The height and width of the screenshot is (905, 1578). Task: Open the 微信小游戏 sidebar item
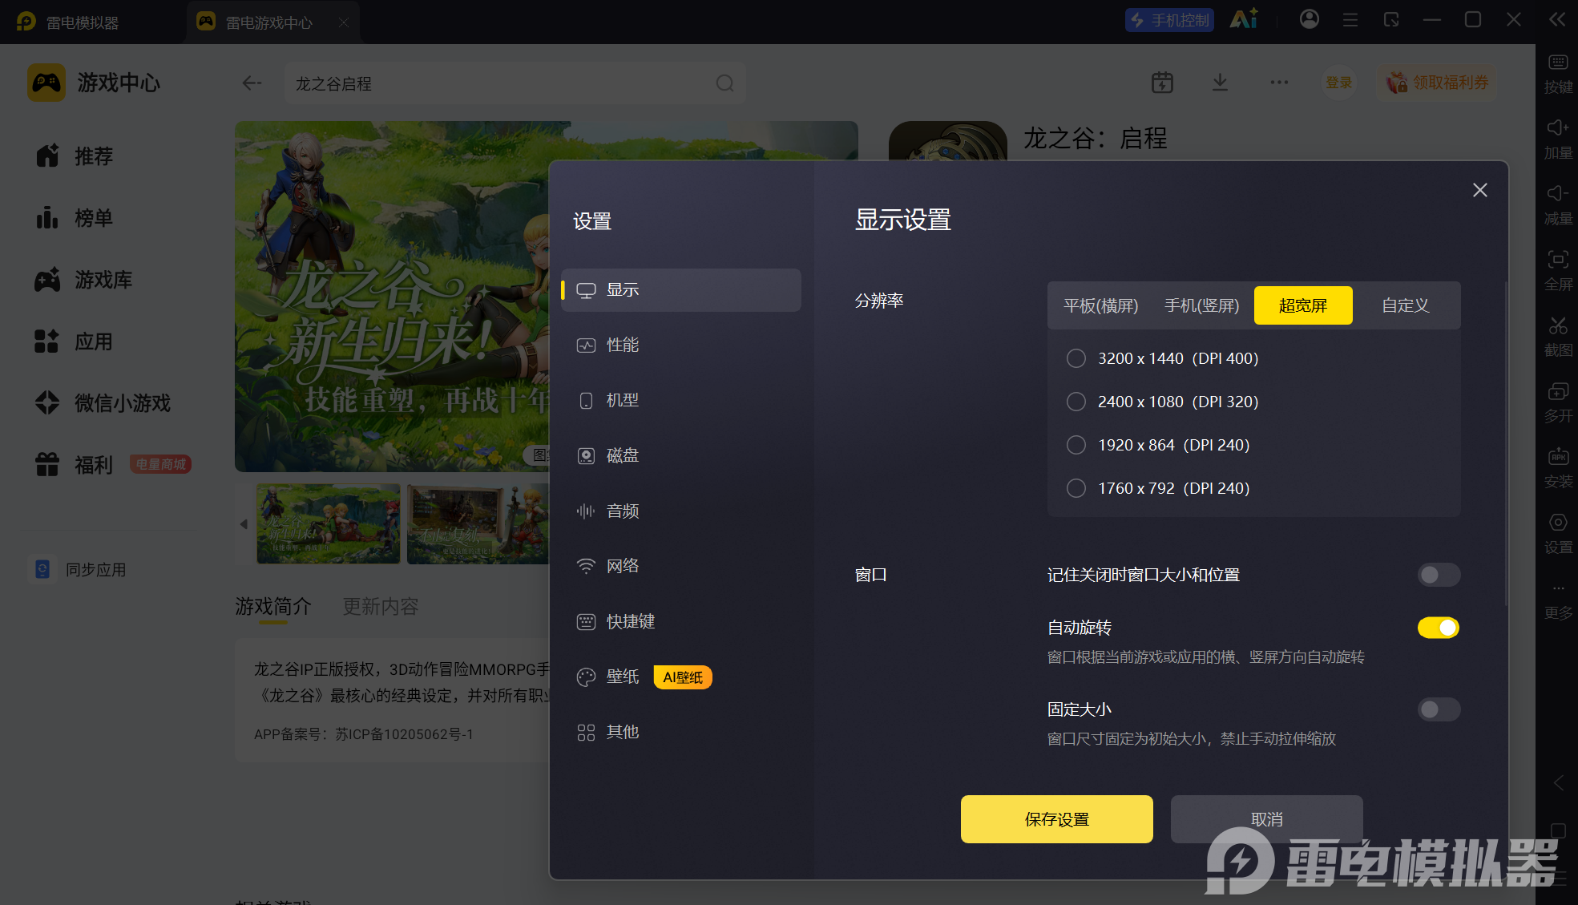click(103, 402)
